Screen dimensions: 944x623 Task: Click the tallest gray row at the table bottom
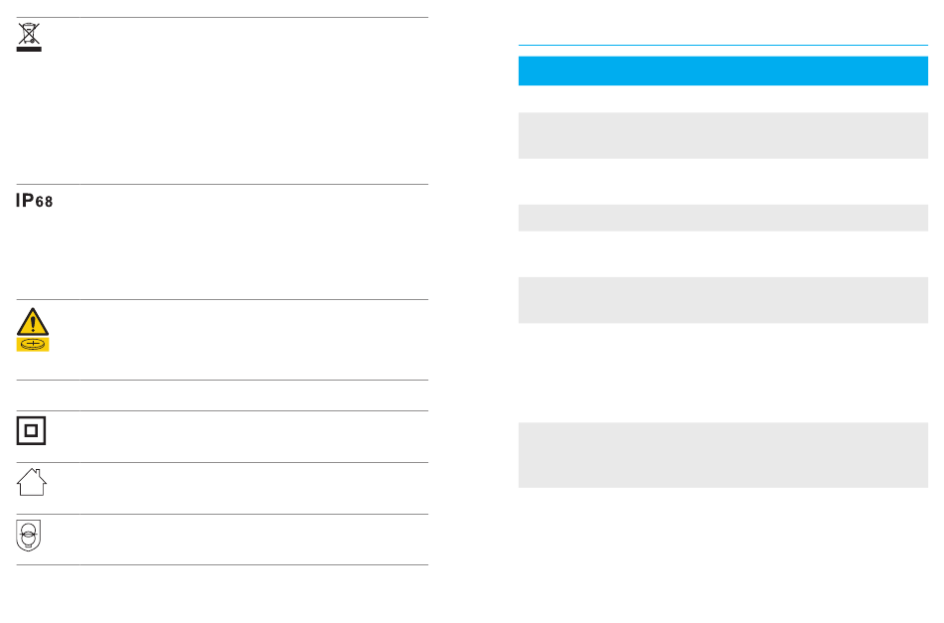723,455
